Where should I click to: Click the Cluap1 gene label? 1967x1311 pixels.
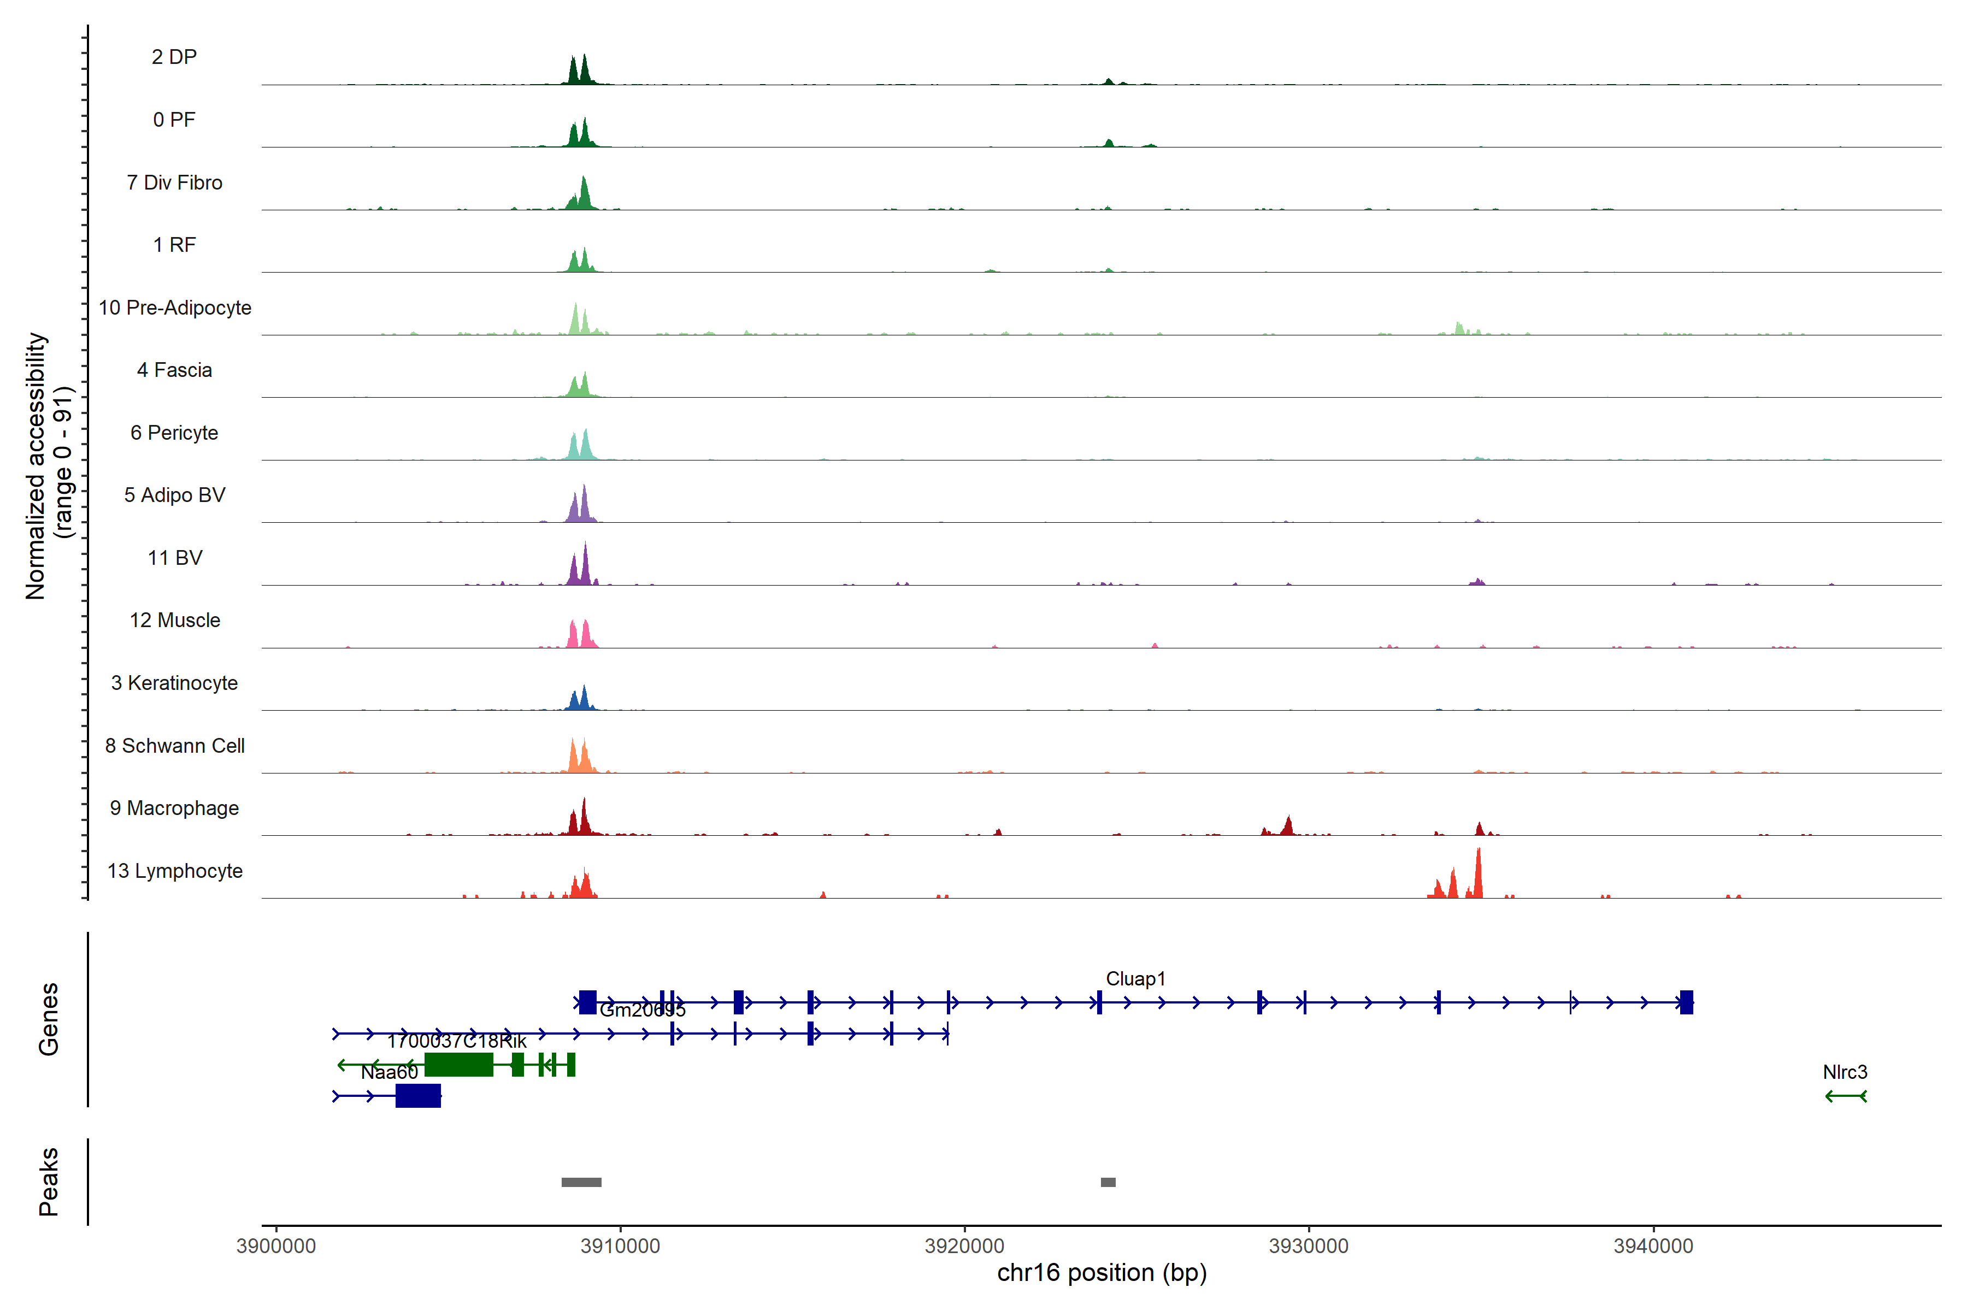click(1135, 978)
